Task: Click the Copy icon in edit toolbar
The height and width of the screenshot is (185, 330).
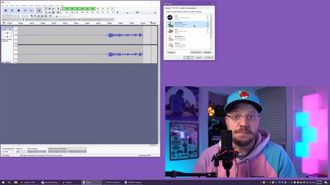Action: [x=7, y=16]
